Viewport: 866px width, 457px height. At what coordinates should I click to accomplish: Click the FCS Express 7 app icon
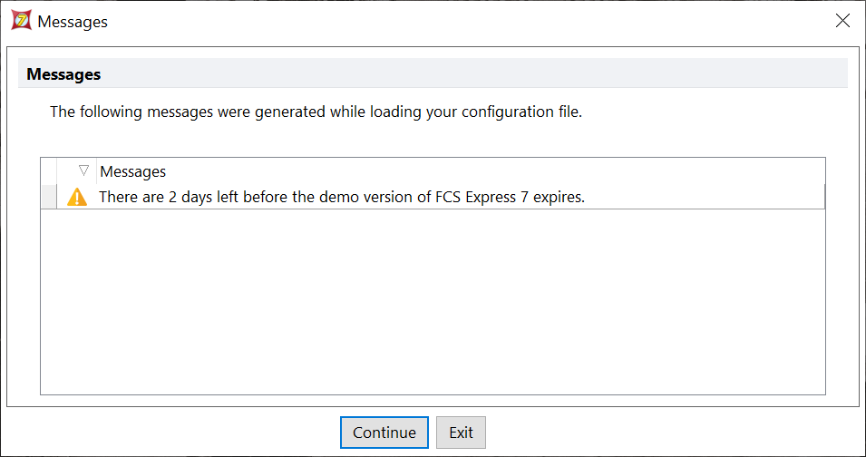[x=22, y=21]
